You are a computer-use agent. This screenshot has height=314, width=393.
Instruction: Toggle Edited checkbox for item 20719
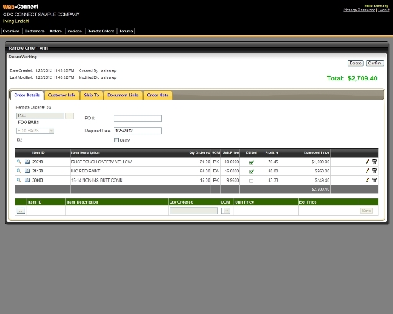point(251,162)
